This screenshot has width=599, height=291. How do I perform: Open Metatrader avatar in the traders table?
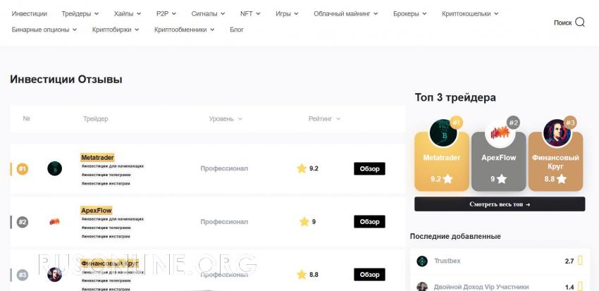(x=55, y=168)
